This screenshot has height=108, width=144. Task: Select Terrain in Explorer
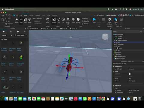pyautogui.click(x=119, y=38)
